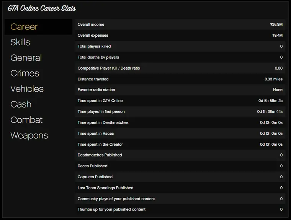Select the Competitive Player Kill / Death ratio row
This screenshot has height=220, width=291.
point(180,68)
